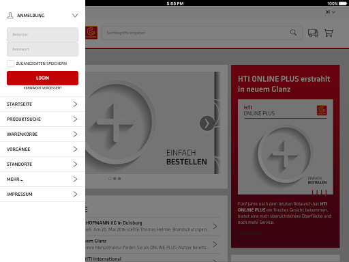The image size is (349, 262).
Task: Open the Hofmann KG news arrow
Action: pyautogui.click(x=215, y=226)
